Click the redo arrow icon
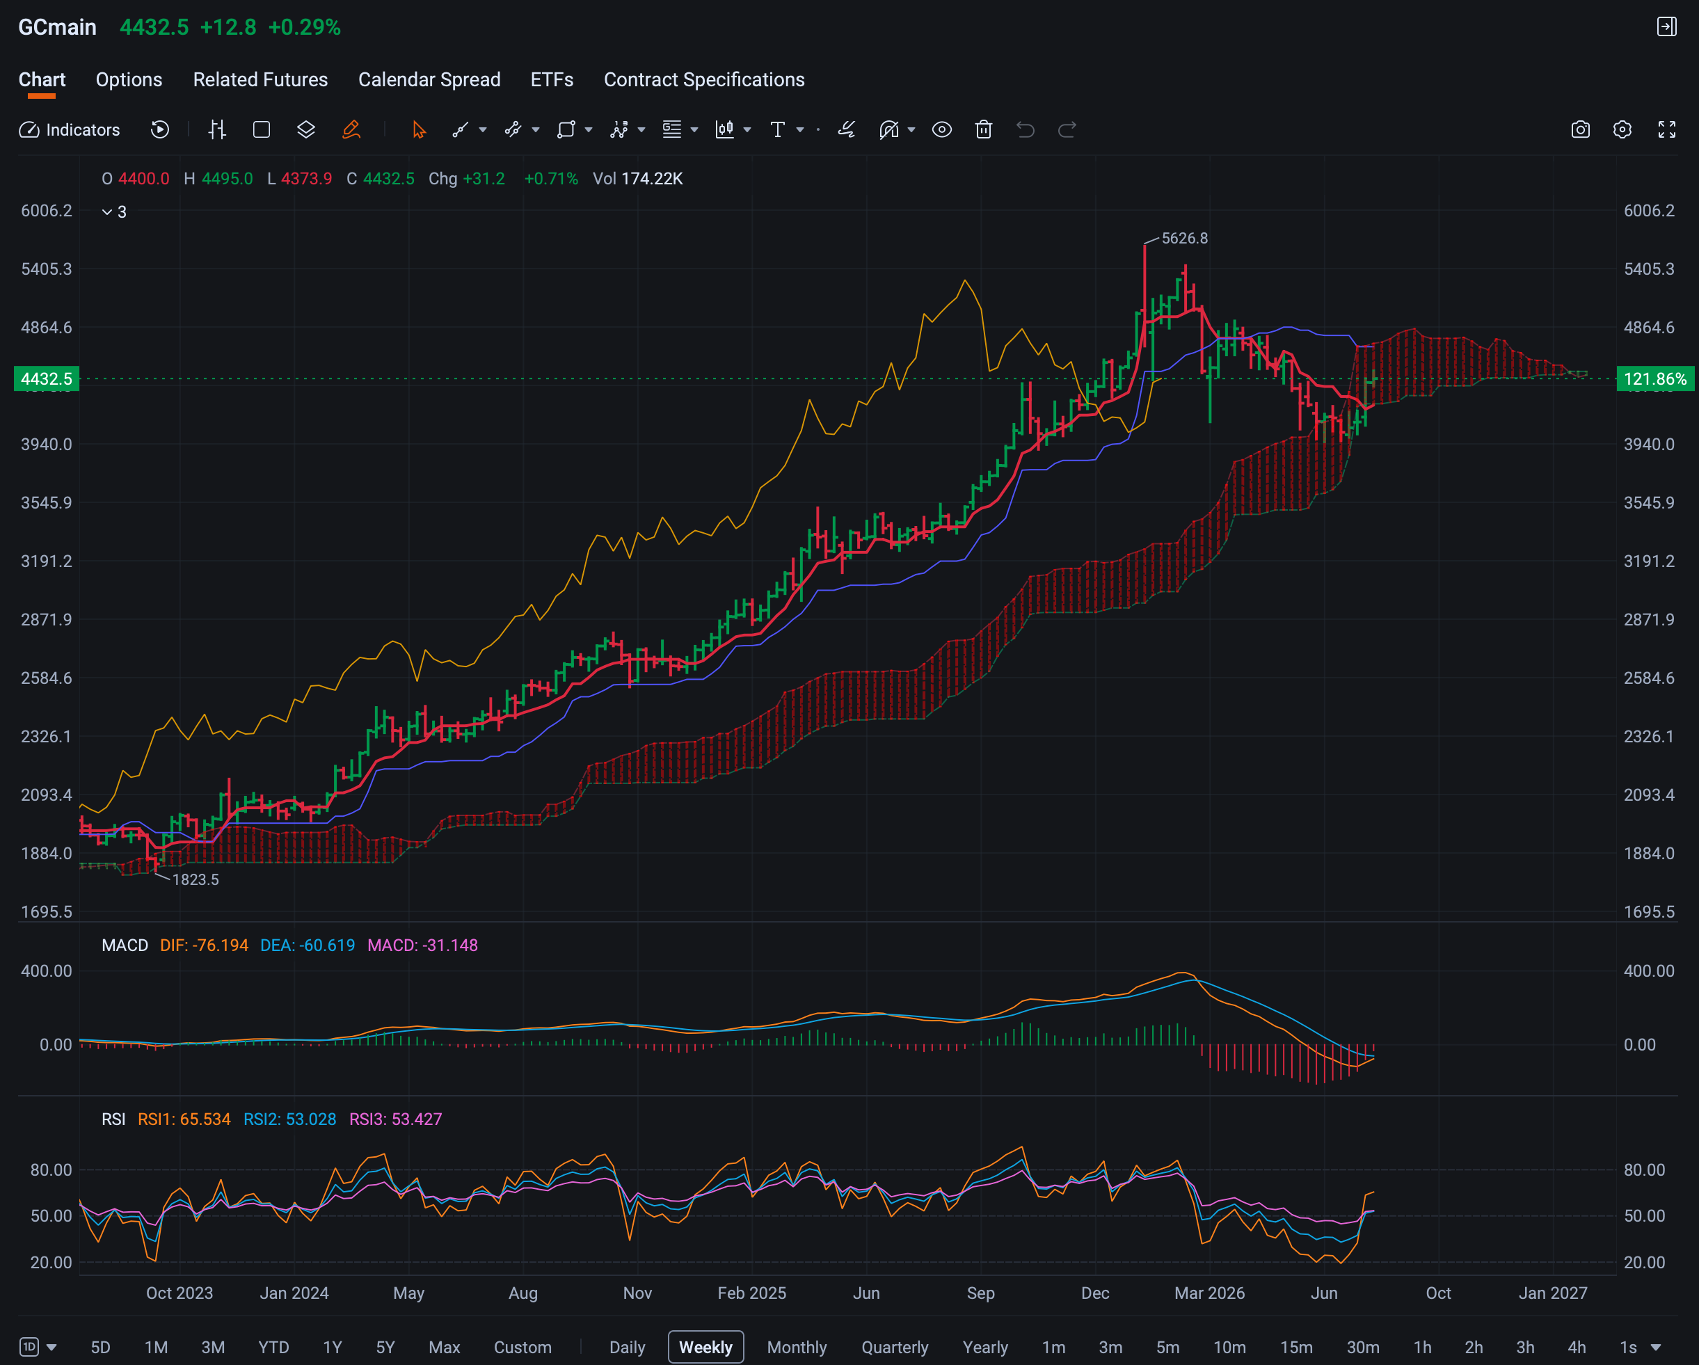 (1067, 130)
